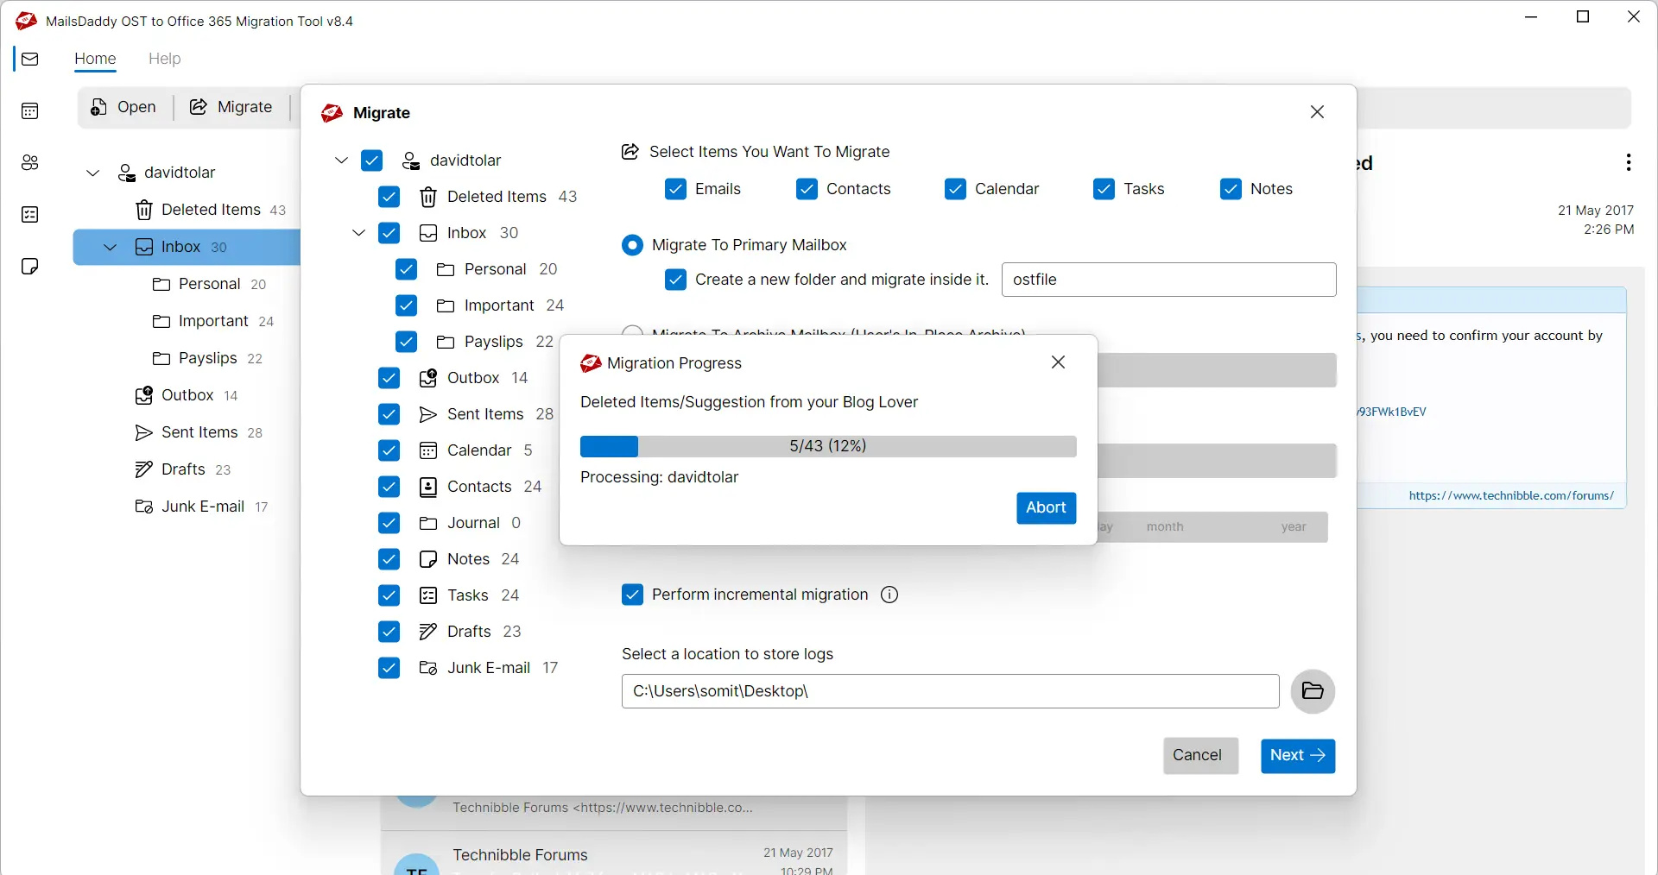This screenshot has height=875, width=1658.
Task: Uncheck the Calendar item type checkbox
Action: [955, 189]
